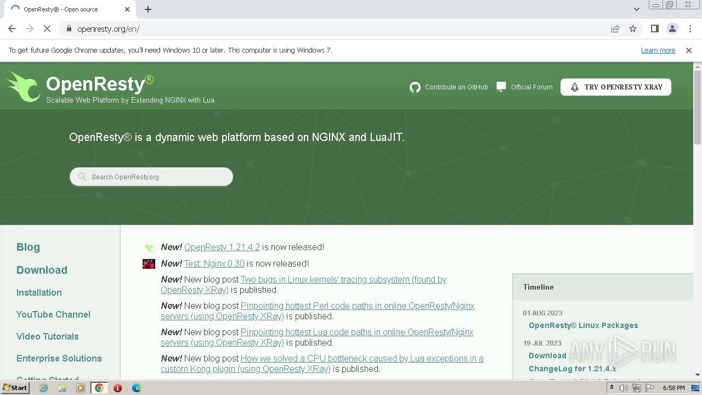Open hottest Lua code paths post

pyautogui.click(x=317, y=337)
